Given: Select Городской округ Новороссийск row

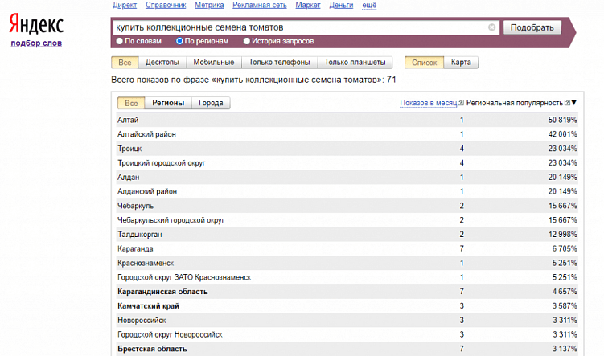Looking at the screenshot, I should (x=347, y=334).
